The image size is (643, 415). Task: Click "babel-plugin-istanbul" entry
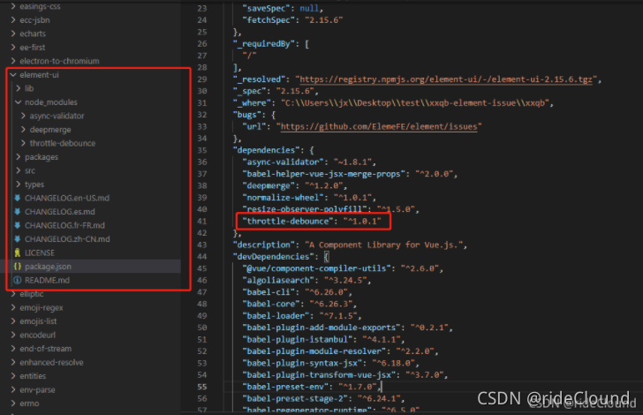coord(298,340)
